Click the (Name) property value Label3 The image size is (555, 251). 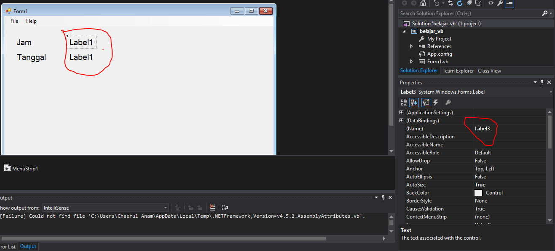[x=482, y=129]
